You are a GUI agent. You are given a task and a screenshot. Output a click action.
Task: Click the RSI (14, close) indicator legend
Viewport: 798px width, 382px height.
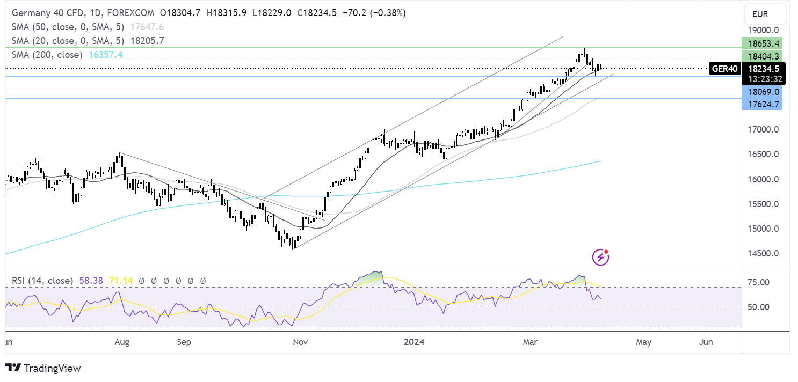tap(42, 281)
